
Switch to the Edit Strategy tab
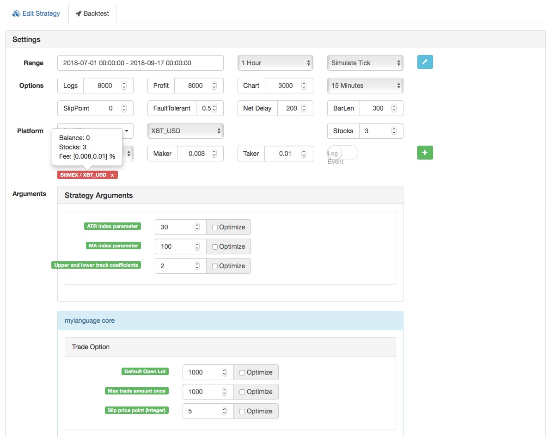[x=37, y=13]
